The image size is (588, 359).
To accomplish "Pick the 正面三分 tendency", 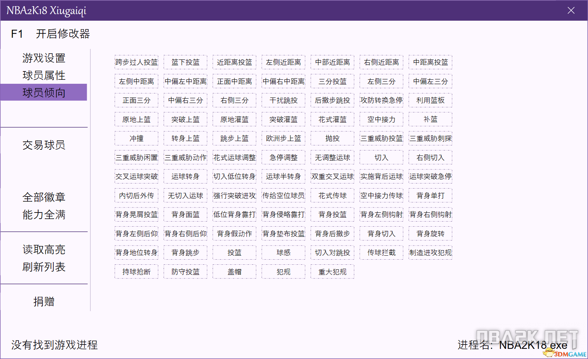I will (136, 100).
